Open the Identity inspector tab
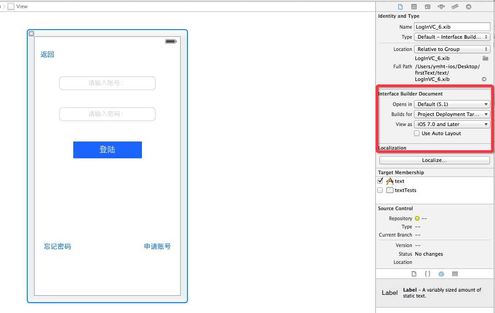This screenshot has height=313, width=495. coord(428,7)
